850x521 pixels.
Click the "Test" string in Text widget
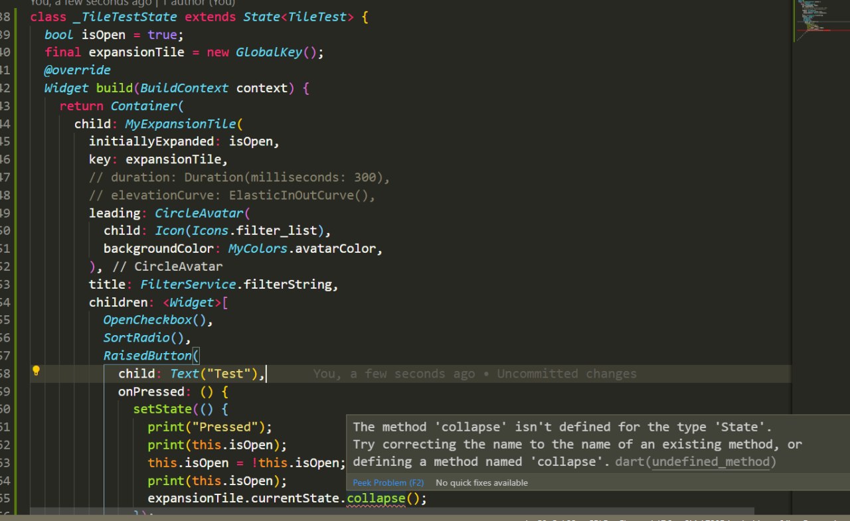click(229, 374)
